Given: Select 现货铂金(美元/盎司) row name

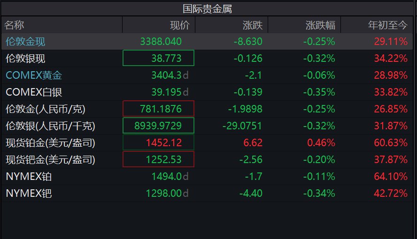Looking at the screenshot, I should point(50,143).
